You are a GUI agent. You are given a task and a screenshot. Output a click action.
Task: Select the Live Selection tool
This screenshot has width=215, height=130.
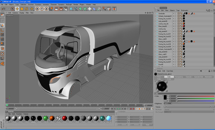point(13,9)
